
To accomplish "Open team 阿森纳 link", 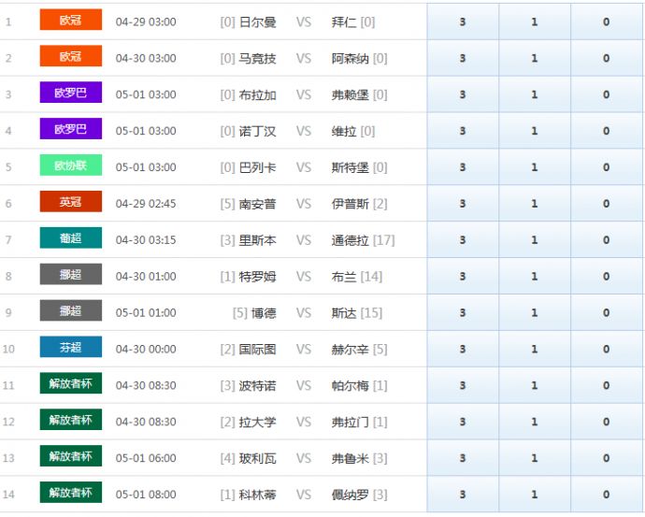I will [x=351, y=58].
